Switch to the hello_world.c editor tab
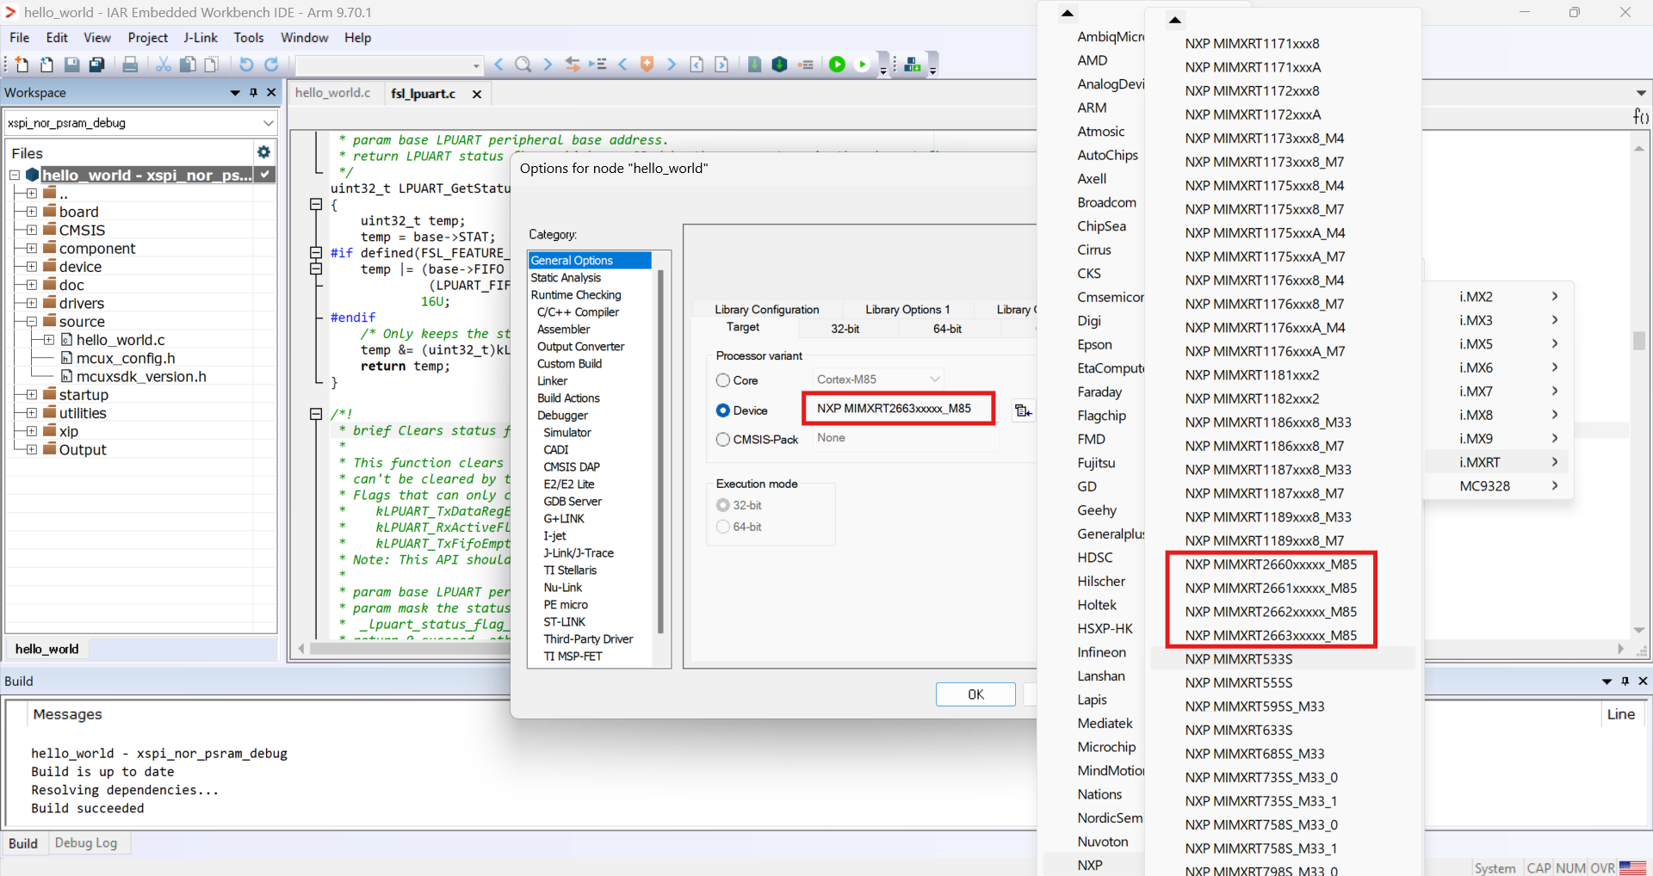 click(333, 93)
